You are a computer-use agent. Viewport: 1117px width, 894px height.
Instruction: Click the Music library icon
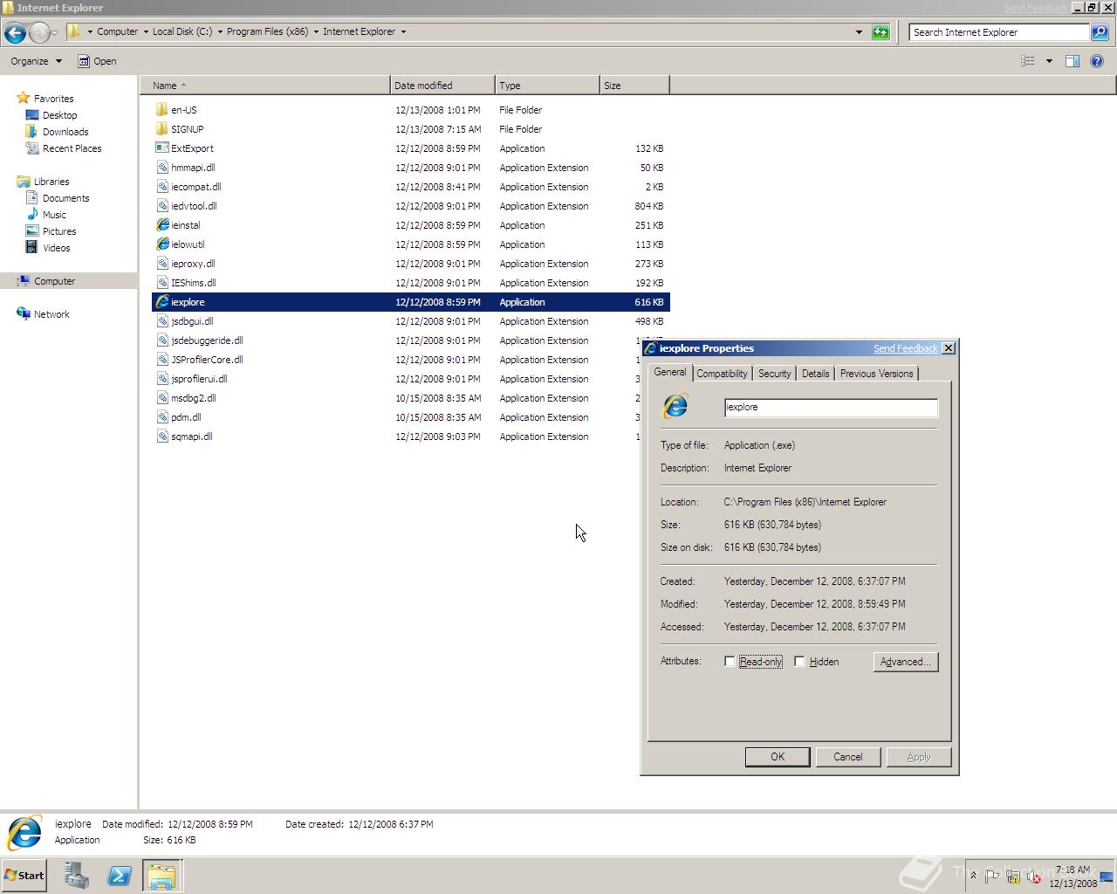click(32, 215)
